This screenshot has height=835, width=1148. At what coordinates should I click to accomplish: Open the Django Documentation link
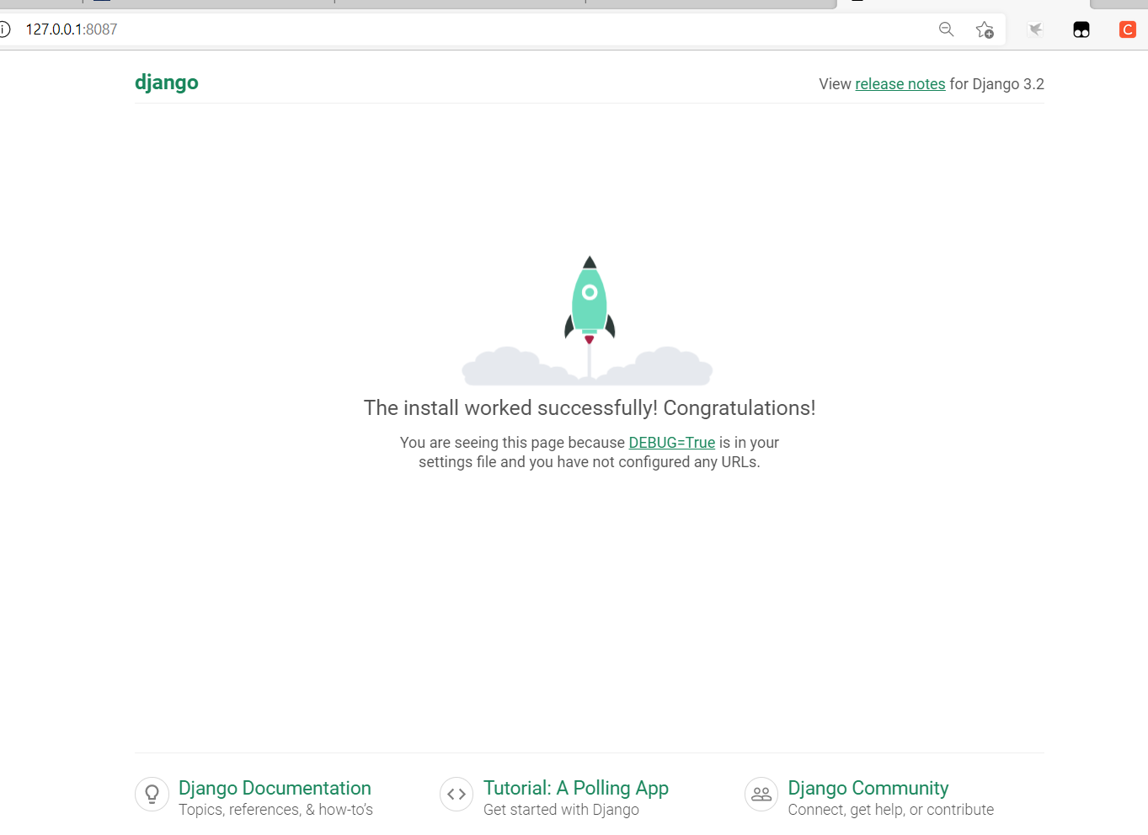point(275,788)
